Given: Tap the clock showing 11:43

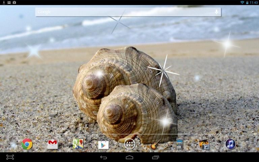Looking at the screenshot, I should tap(254, 2).
